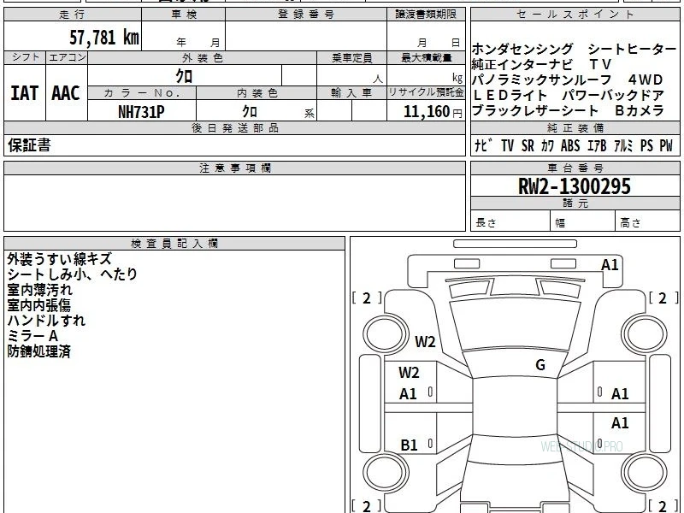
Task: Click the 譲渡書類期限 header
Action: point(426,15)
